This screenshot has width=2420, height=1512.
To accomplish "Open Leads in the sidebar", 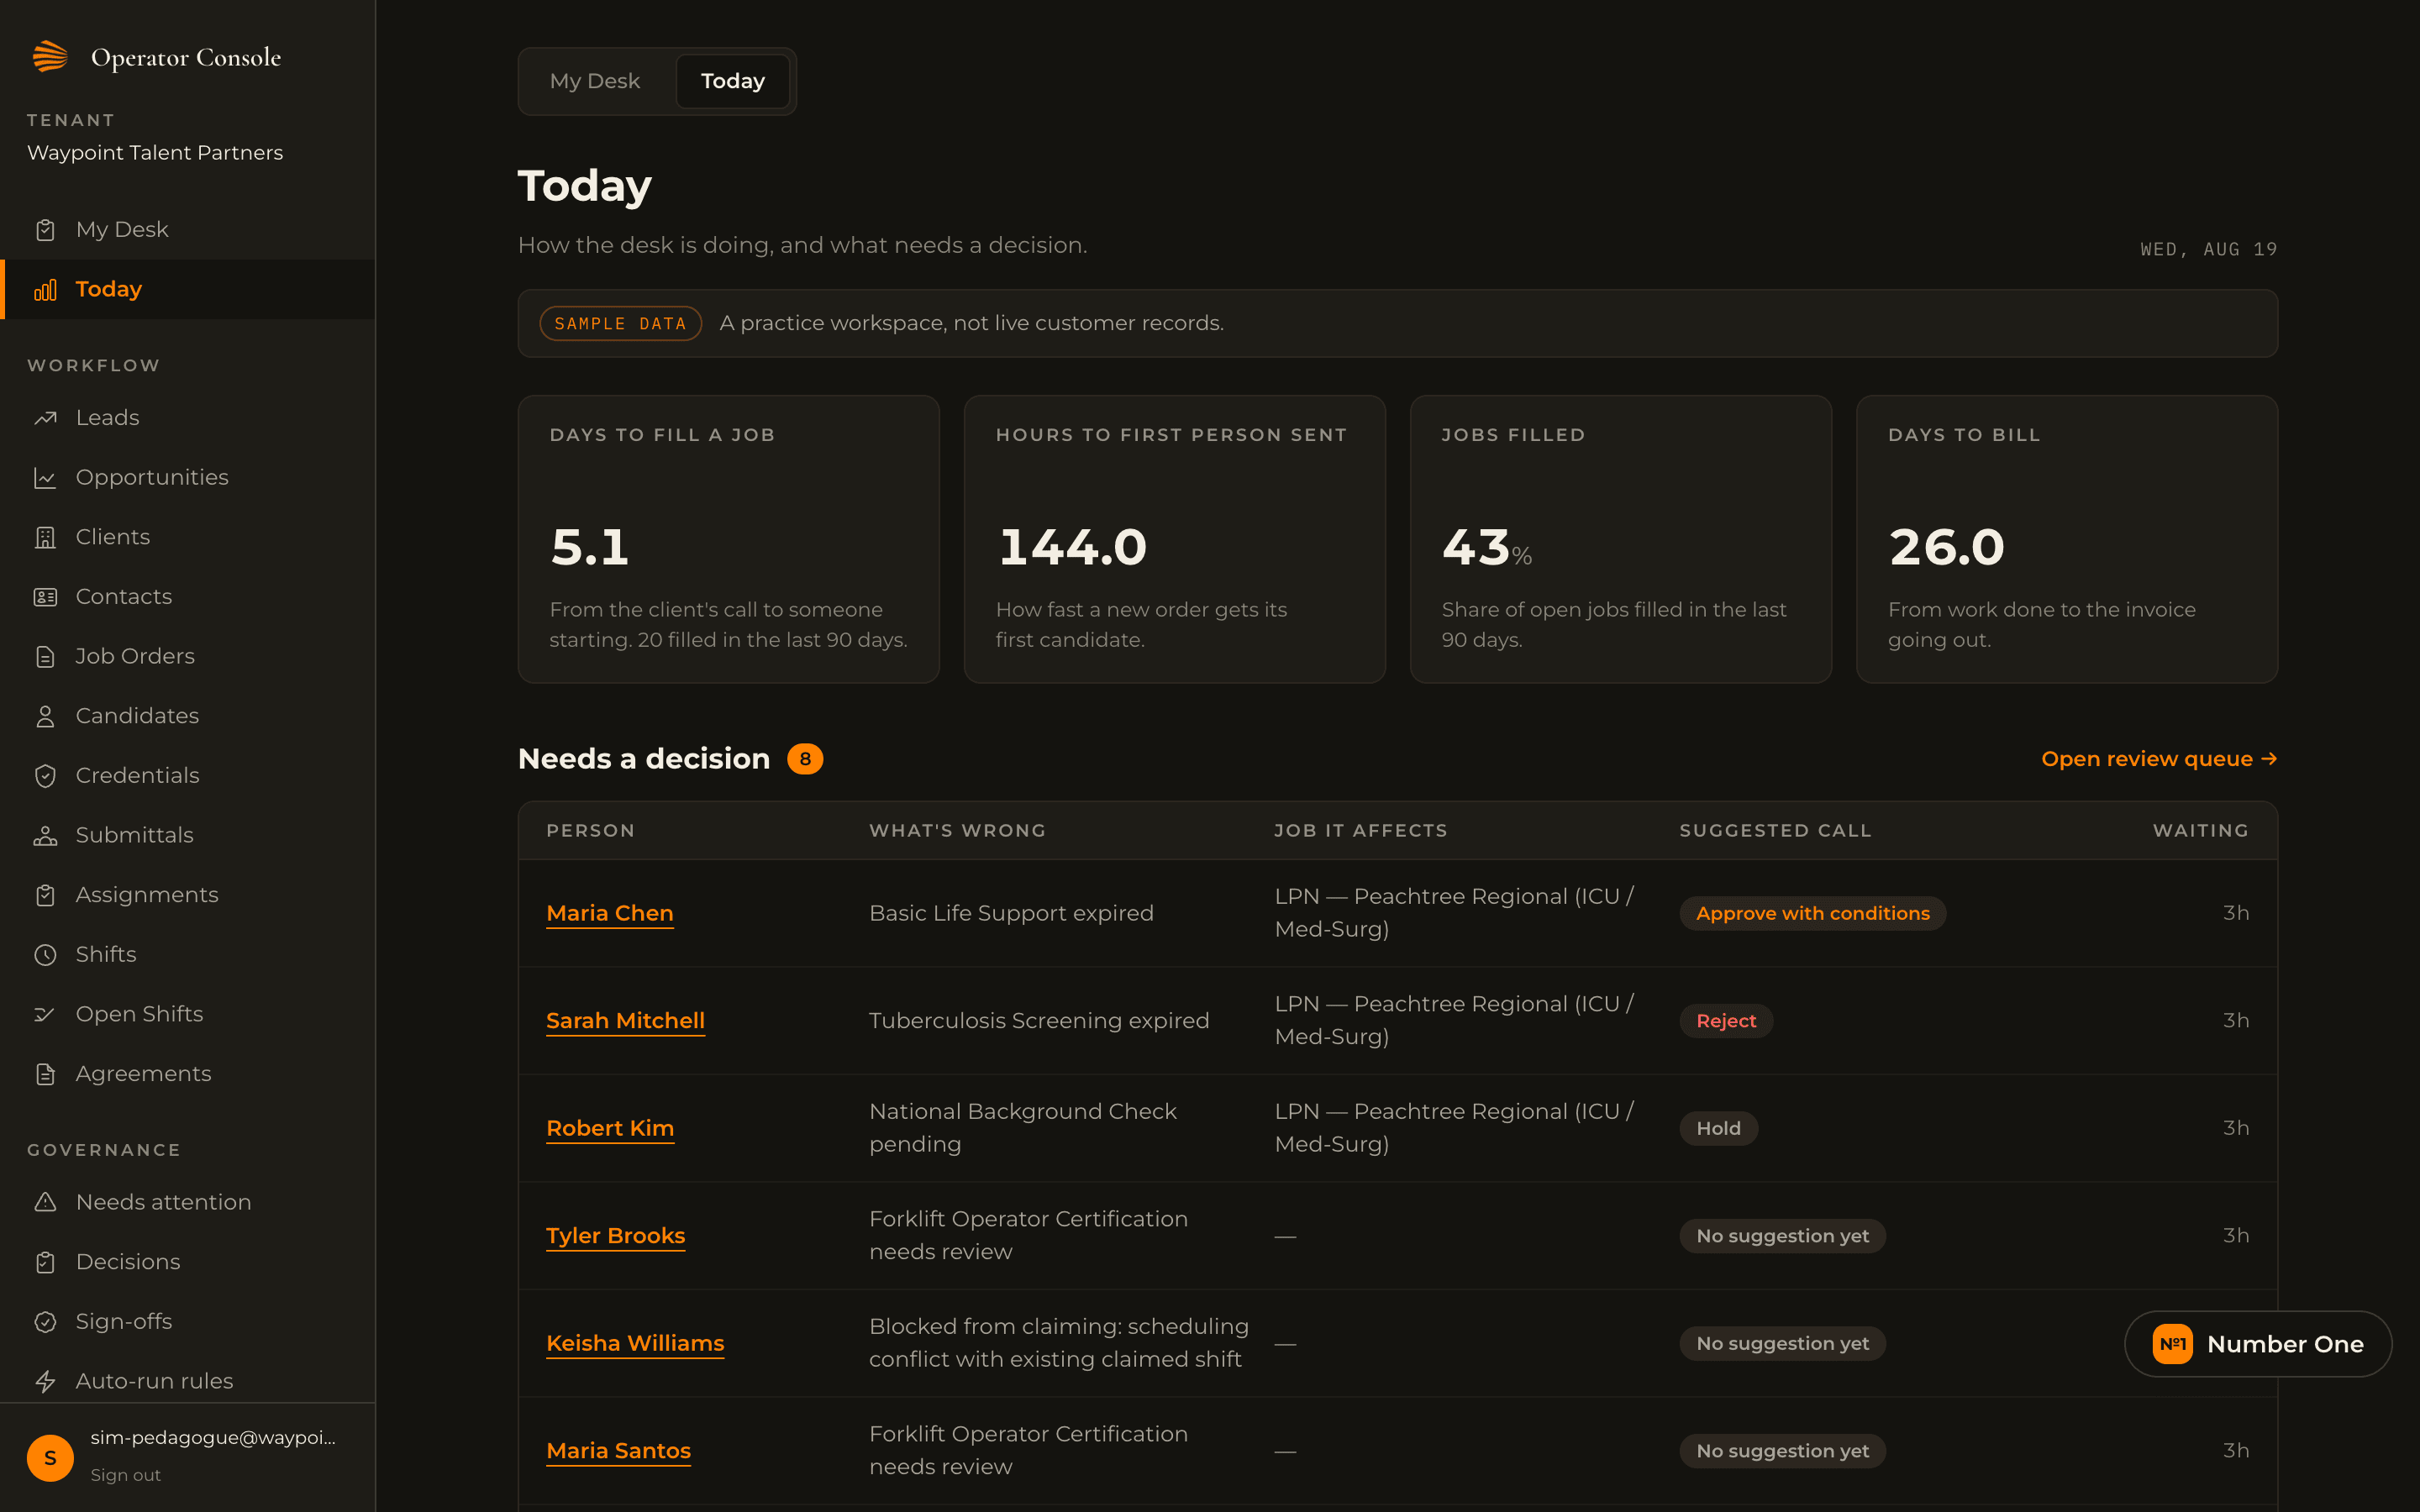I will point(188,418).
